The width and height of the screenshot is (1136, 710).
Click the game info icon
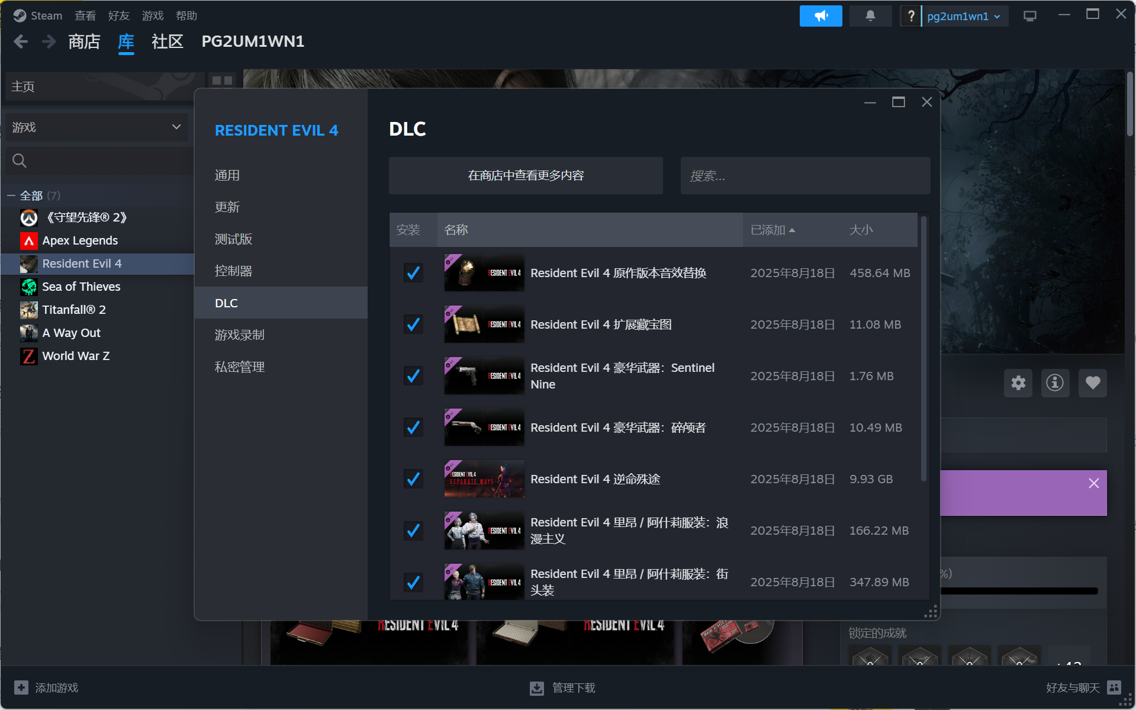[x=1055, y=383]
